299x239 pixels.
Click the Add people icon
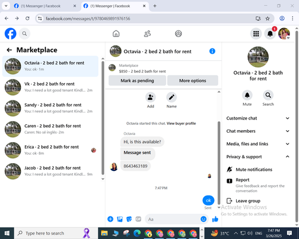pos(151,97)
